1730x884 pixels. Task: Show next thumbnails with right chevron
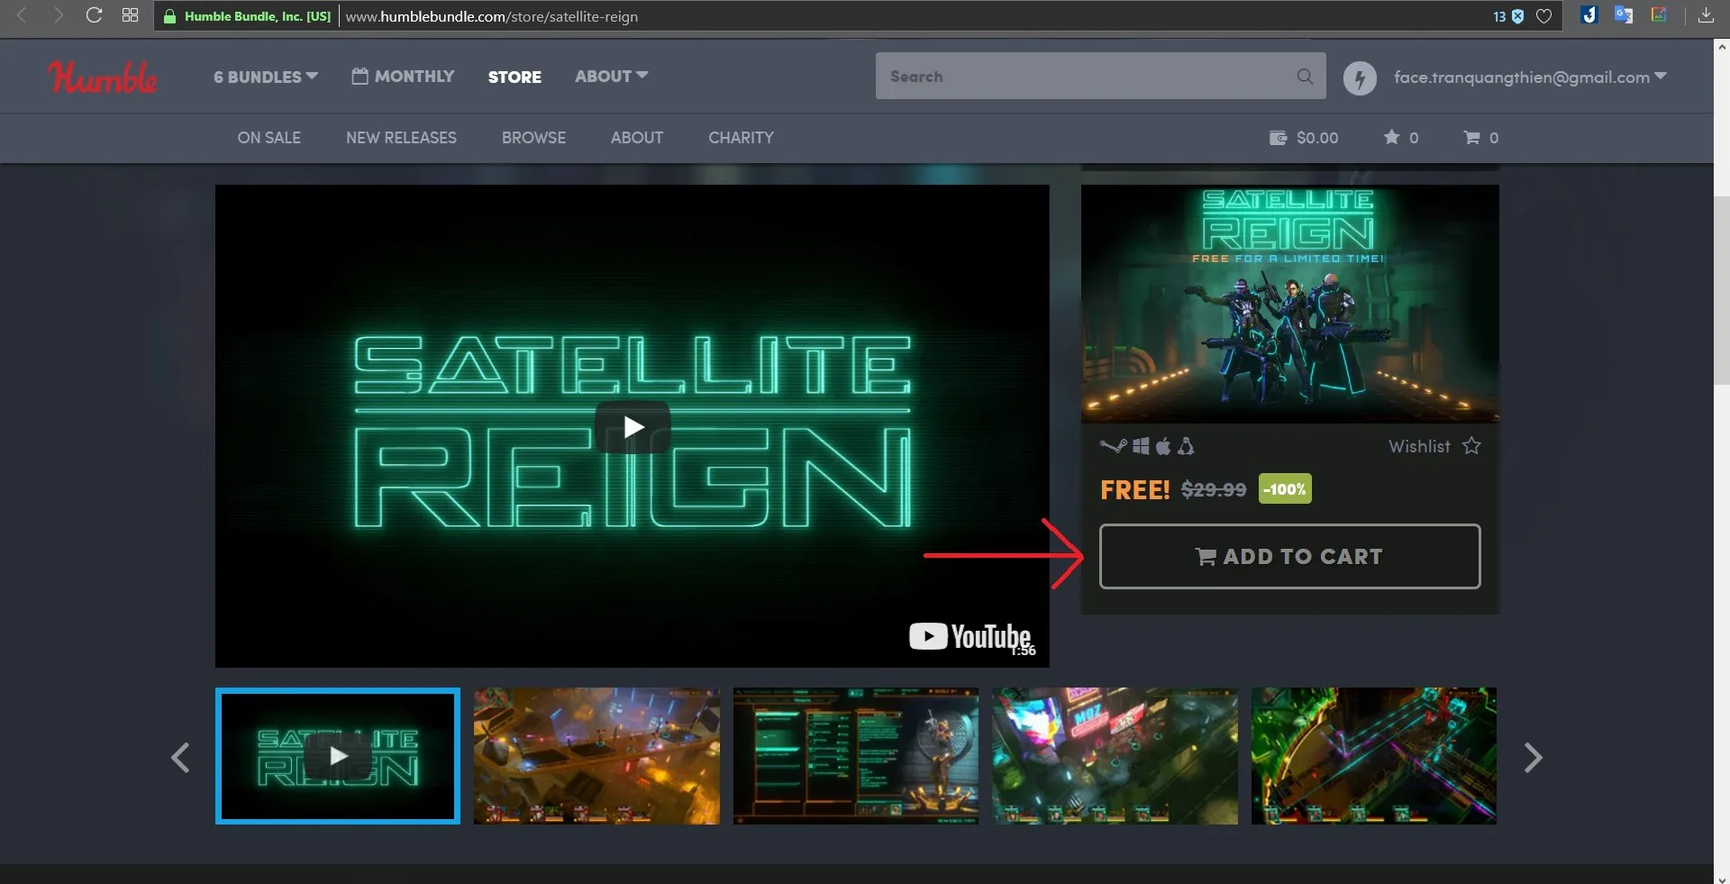(x=1533, y=758)
